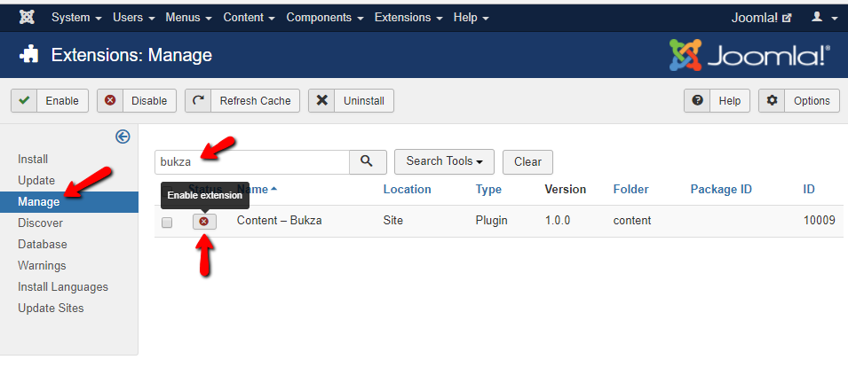
Task: Sort the table by ID column header
Action: point(809,189)
